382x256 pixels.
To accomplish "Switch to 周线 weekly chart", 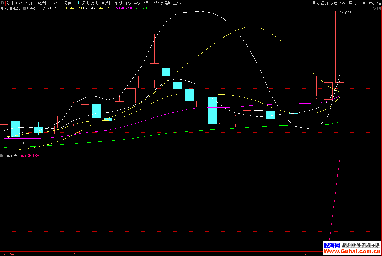I will [86, 3].
